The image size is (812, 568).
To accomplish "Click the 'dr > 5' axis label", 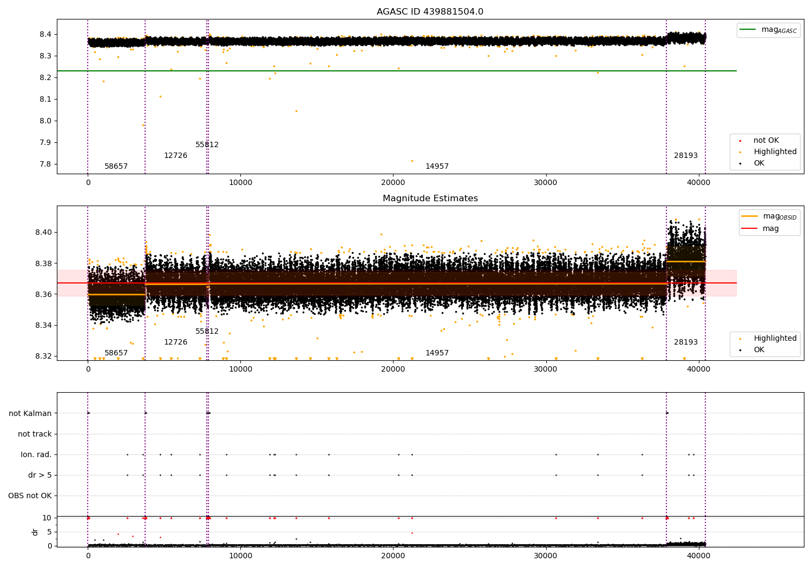I will coord(40,475).
